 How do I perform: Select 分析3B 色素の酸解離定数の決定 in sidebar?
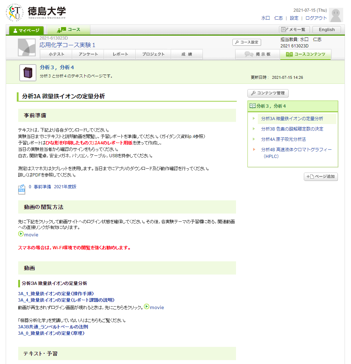292,129
